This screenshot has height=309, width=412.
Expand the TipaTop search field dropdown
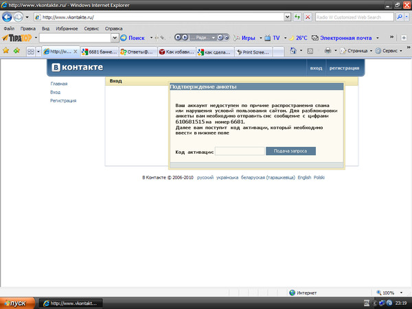115,38
